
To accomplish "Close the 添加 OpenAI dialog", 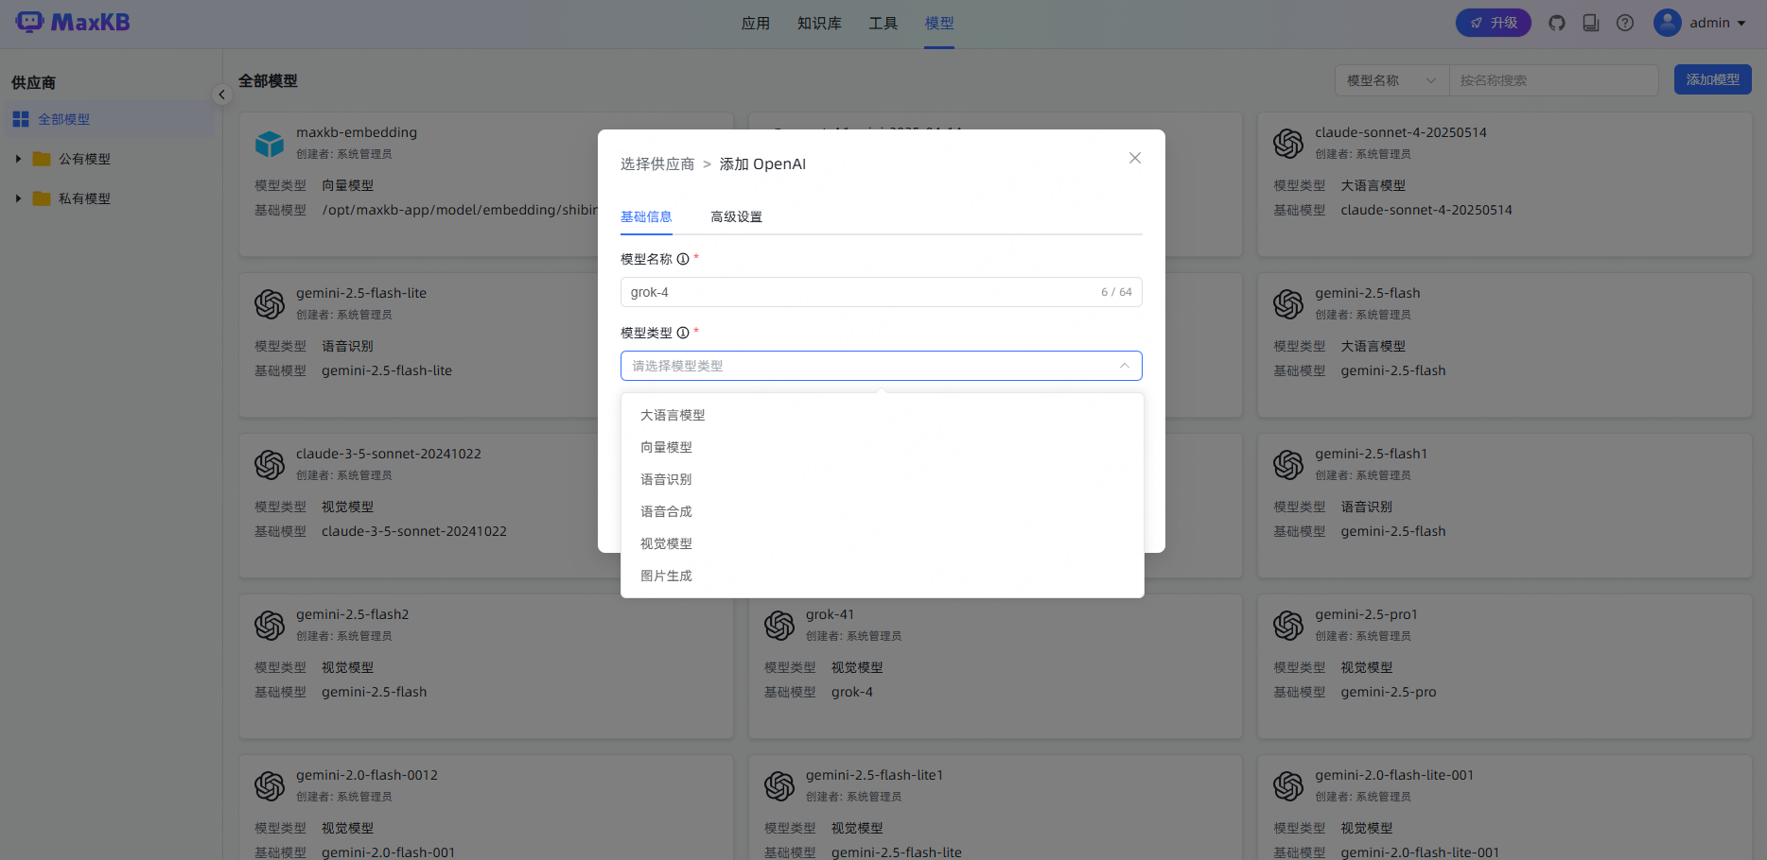I will coord(1135,158).
